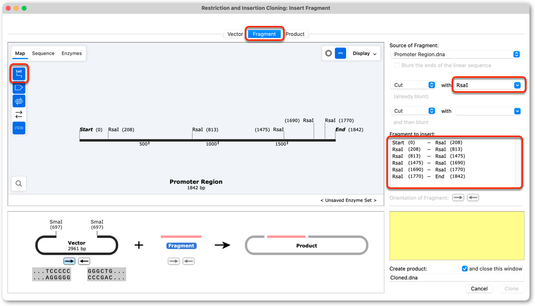The width and height of the screenshot is (535, 306).
Task: Click the flip sequence arrows icon
Action: pos(19,114)
